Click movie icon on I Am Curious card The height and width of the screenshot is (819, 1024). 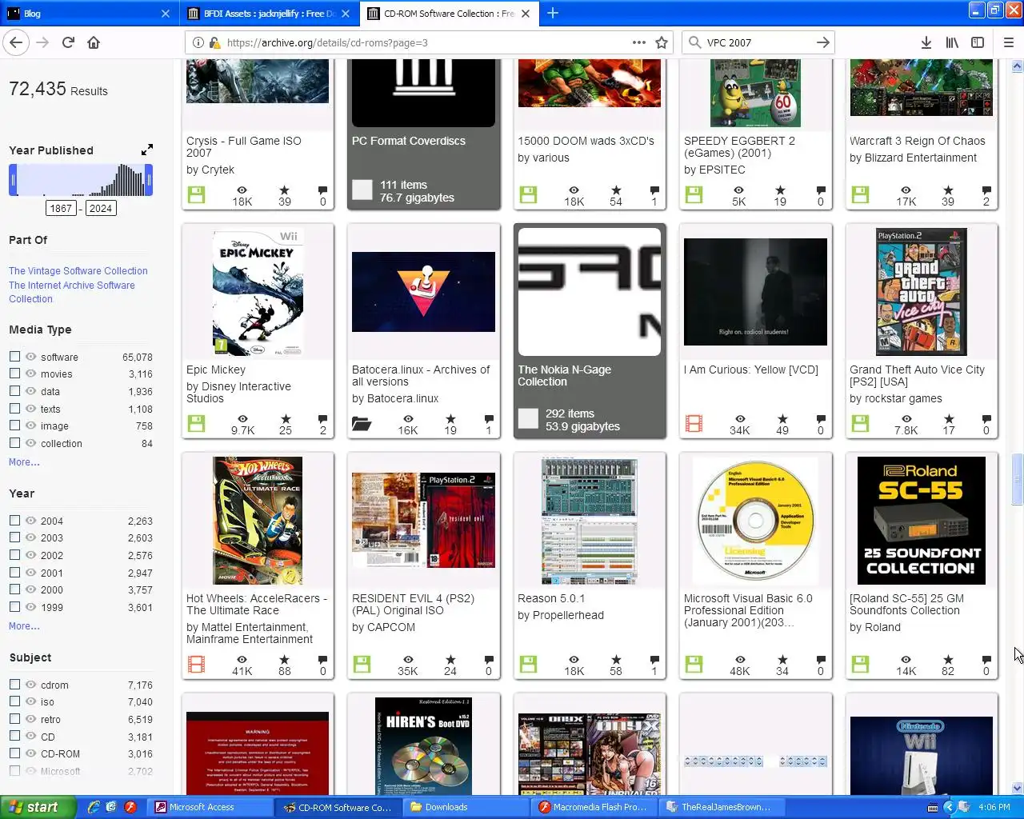tap(694, 423)
